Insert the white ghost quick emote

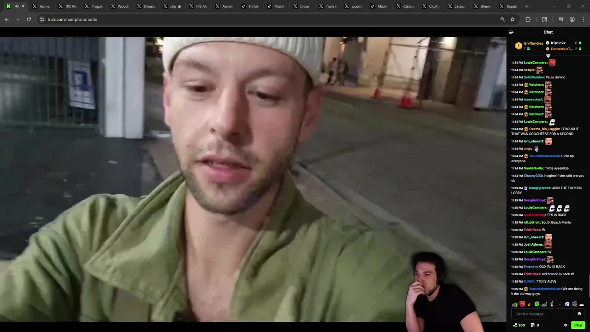pyautogui.click(x=567, y=304)
